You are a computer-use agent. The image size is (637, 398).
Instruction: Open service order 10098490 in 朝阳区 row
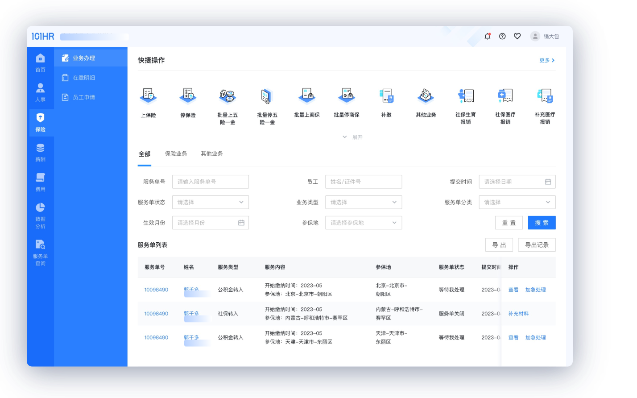click(156, 290)
